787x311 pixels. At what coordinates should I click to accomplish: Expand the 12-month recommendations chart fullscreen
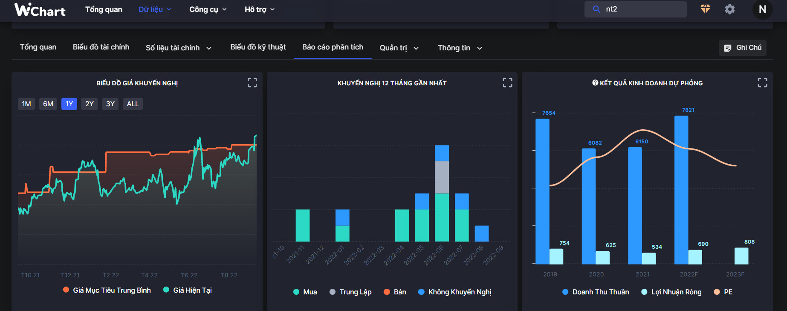tap(507, 83)
